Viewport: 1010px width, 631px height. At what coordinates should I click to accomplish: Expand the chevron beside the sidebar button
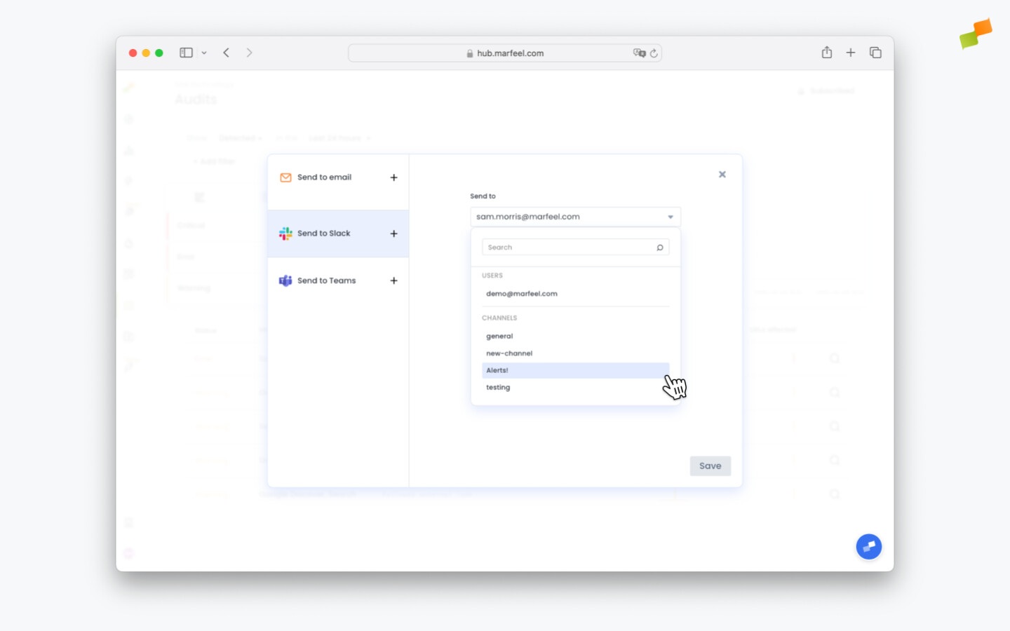pyautogui.click(x=204, y=53)
